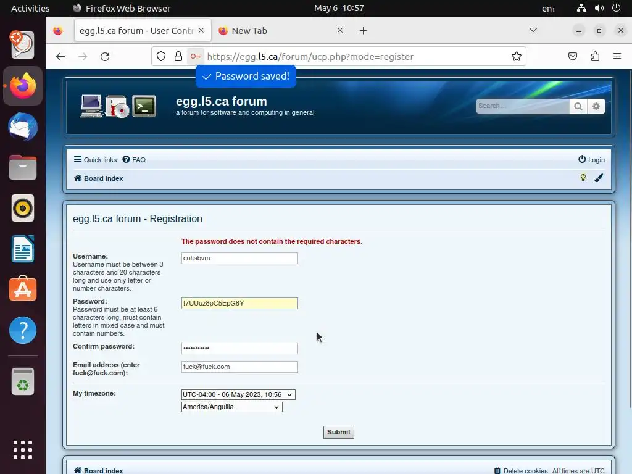Open Ubuntu Software from the dock
Image resolution: width=632 pixels, height=474 pixels.
pyautogui.click(x=23, y=289)
